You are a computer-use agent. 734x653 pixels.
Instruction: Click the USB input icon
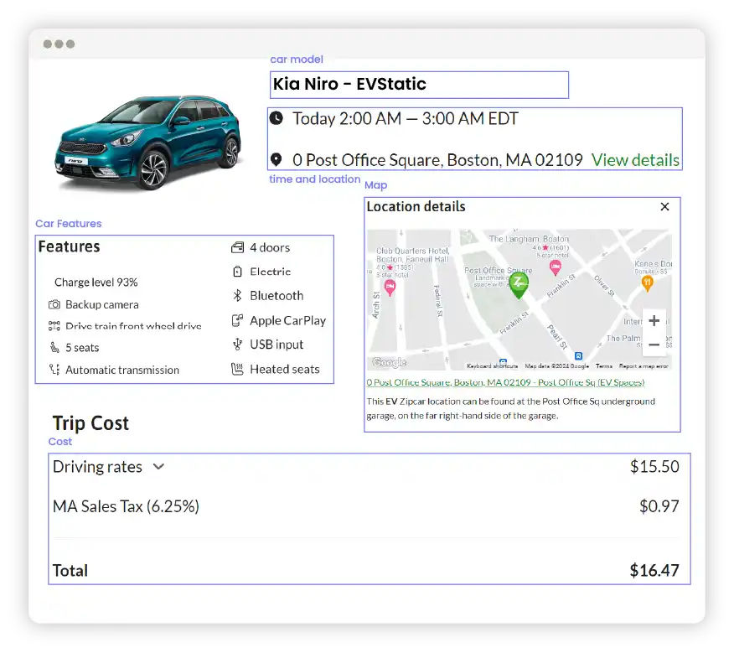click(238, 345)
